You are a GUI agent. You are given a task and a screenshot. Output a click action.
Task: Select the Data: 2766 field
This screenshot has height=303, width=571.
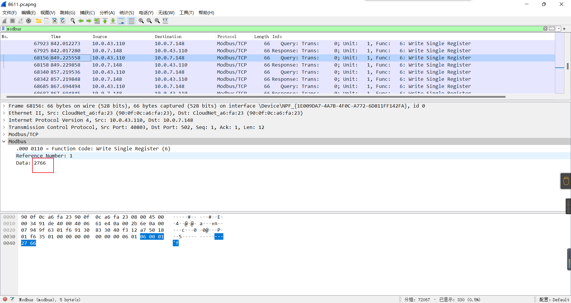[31, 163]
